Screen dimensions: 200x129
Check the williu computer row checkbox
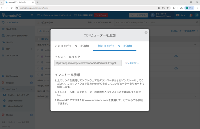[x=38, y=50]
